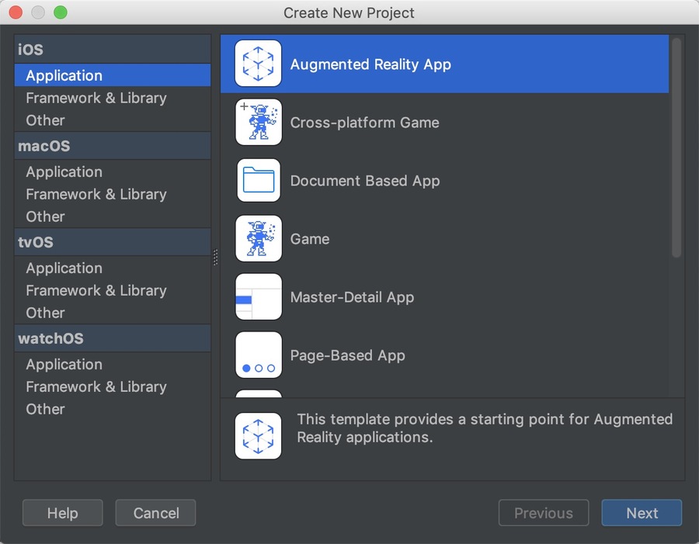Select Application under watchOS
Screen dimensions: 699x544
(x=113, y=365)
